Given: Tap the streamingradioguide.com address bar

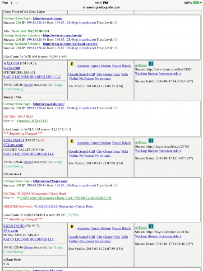Looking at the screenshot, I should 101,7.
